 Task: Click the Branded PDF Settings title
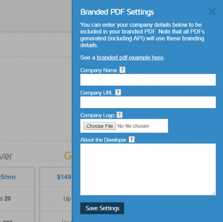[x=117, y=12]
